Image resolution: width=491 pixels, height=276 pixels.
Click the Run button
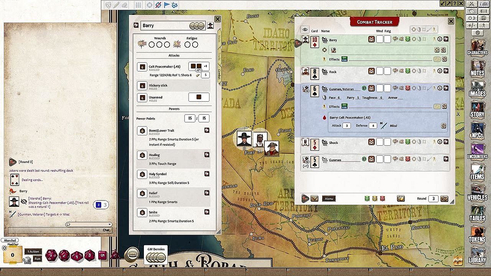pos(37,259)
